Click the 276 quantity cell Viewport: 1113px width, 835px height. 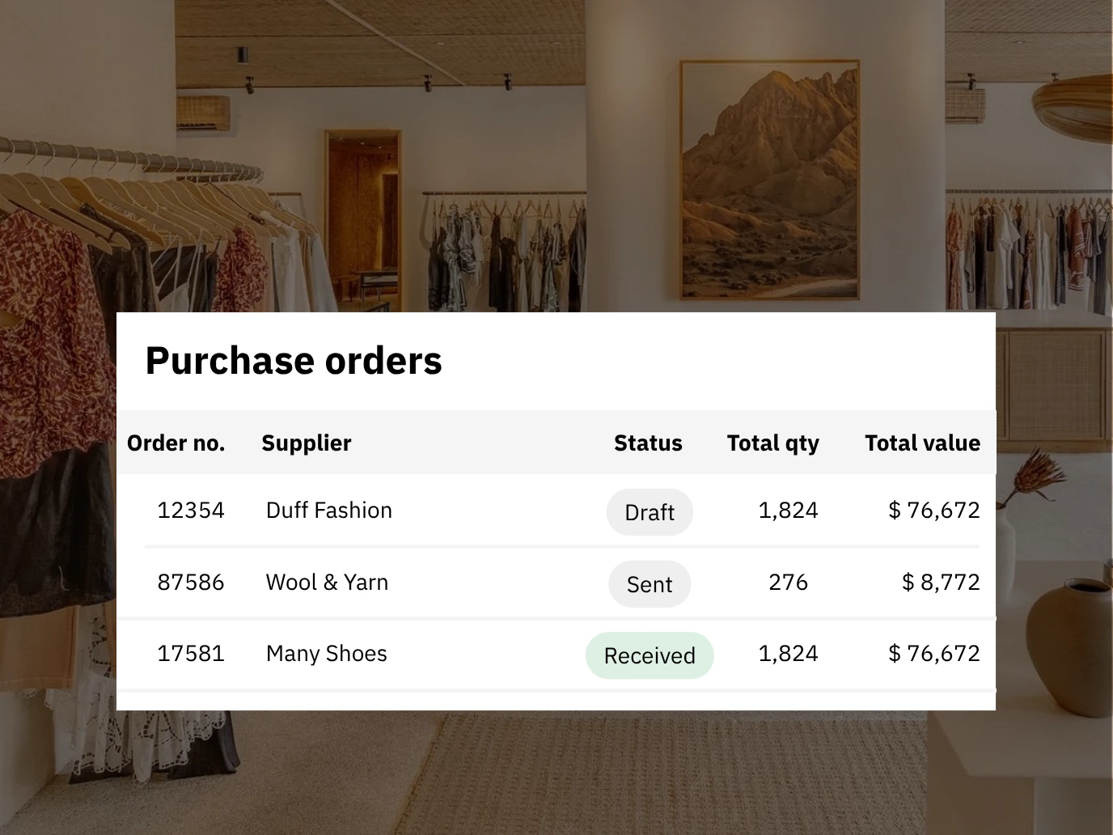(x=789, y=583)
